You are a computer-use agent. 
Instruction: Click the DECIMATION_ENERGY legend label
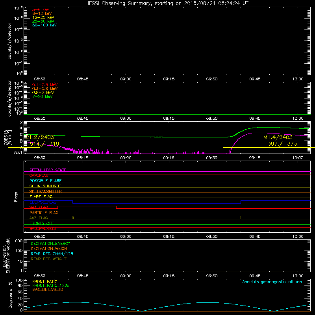[50, 243]
